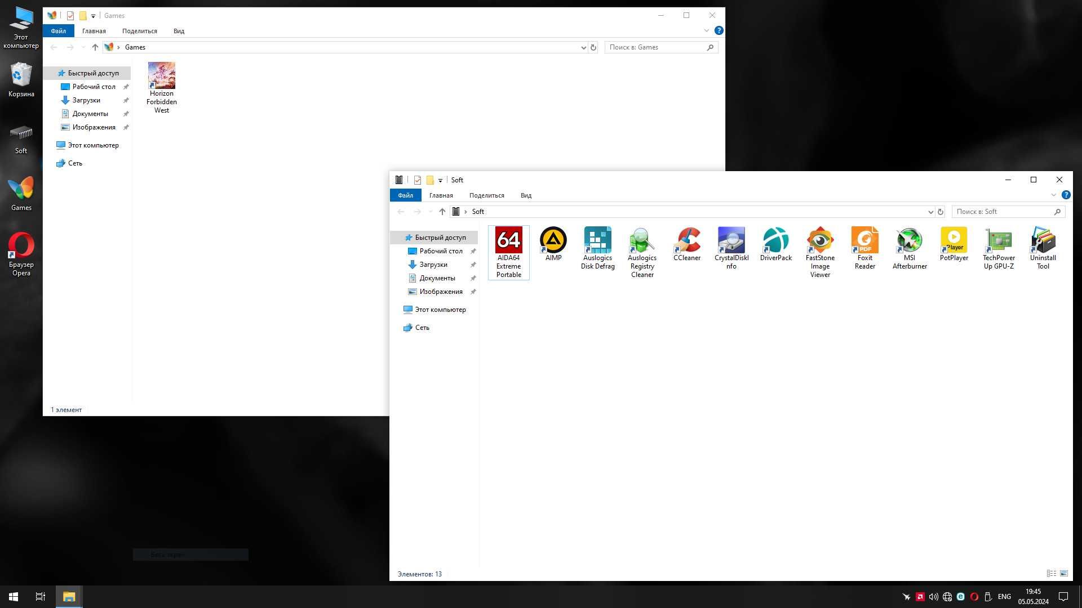Select the CCleaner shortcut

686,244
